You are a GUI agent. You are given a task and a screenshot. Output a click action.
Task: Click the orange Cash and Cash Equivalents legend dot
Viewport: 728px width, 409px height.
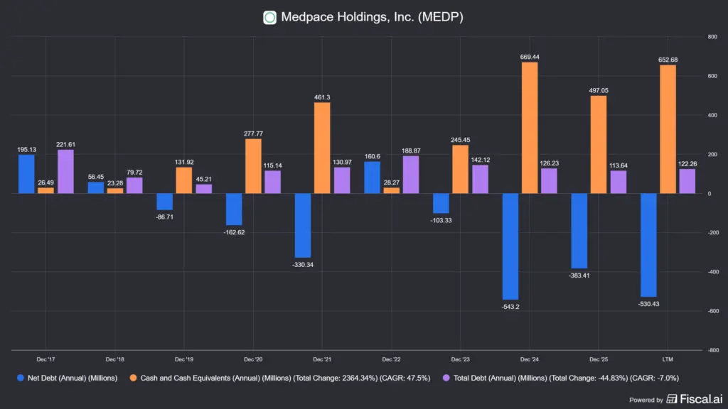[x=133, y=378]
